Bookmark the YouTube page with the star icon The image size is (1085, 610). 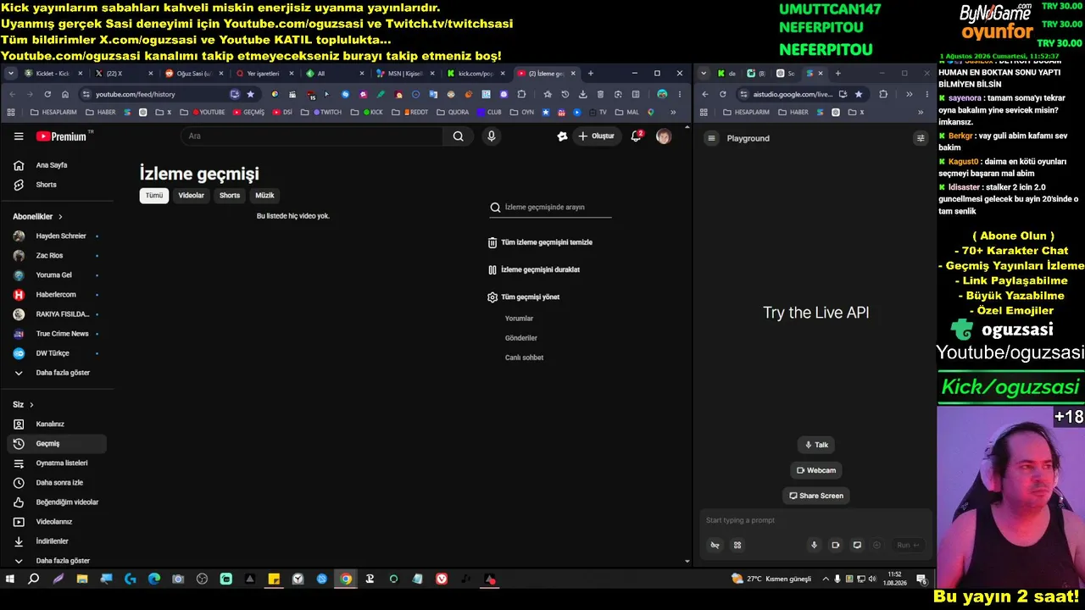(250, 94)
